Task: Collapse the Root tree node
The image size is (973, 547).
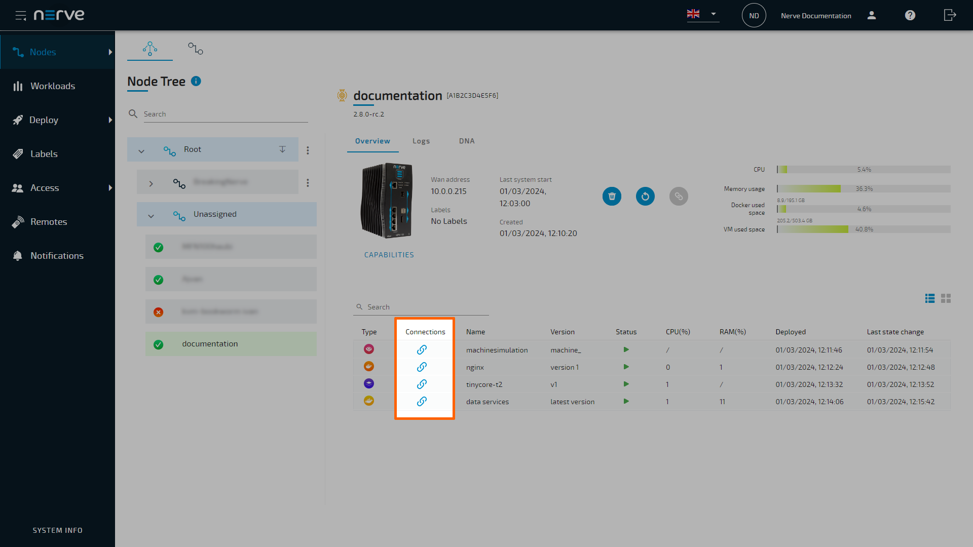Action: [141, 150]
